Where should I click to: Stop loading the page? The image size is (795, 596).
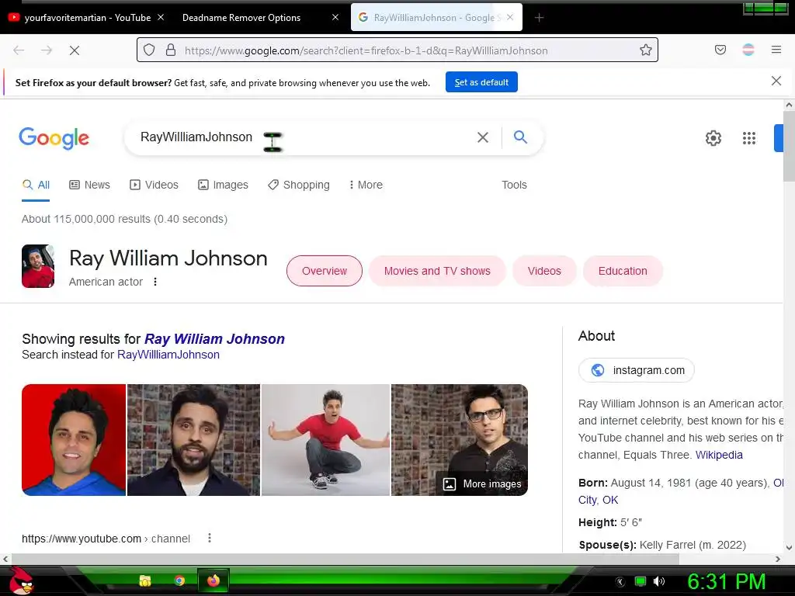[x=75, y=50]
